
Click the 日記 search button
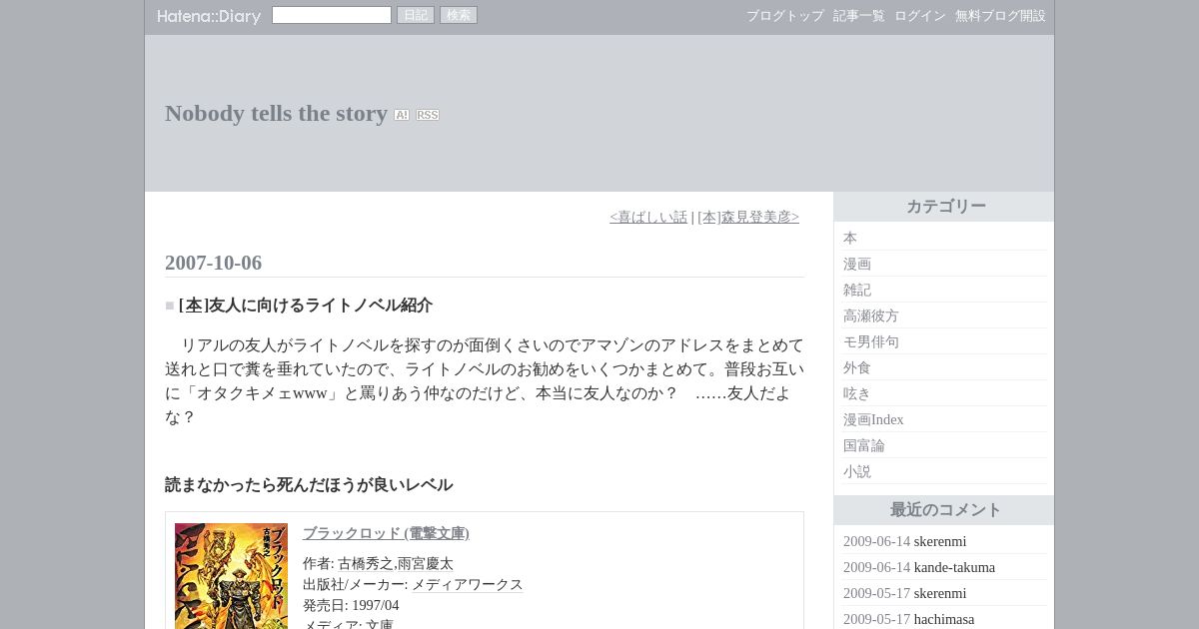pos(416,15)
